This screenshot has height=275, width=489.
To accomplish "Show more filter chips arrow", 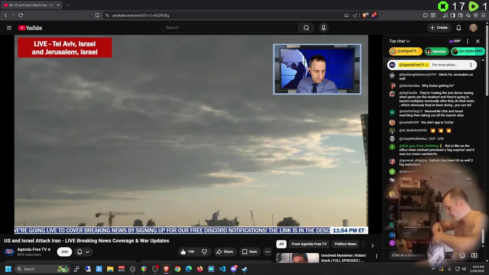I will coord(372,246).
